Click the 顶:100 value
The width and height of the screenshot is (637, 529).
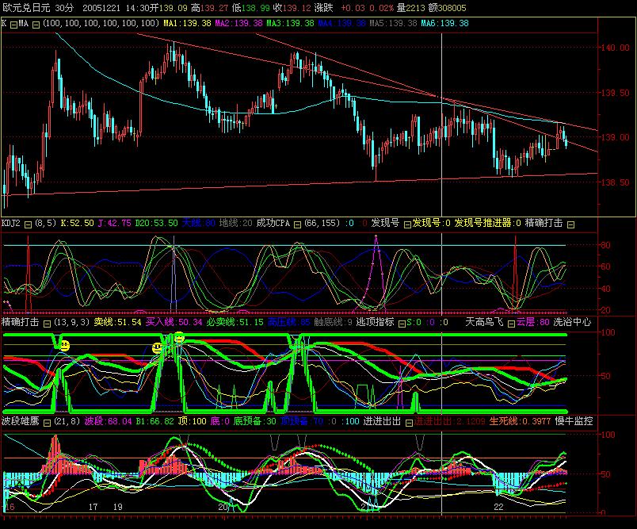pyautogui.click(x=193, y=421)
